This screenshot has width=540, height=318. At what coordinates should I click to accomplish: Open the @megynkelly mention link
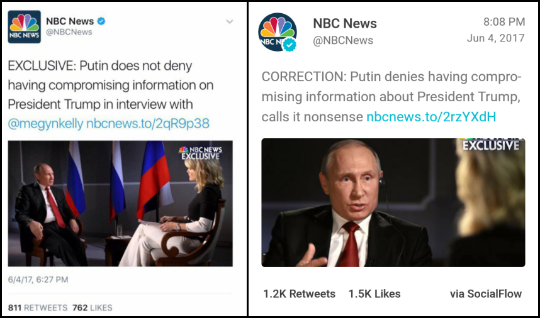point(45,123)
